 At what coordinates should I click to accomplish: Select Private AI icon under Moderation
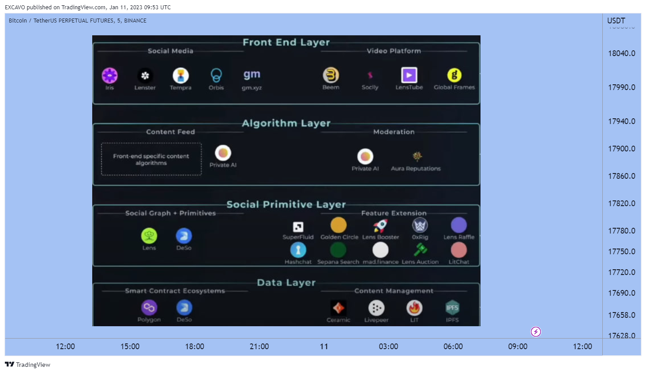pyautogui.click(x=365, y=156)
